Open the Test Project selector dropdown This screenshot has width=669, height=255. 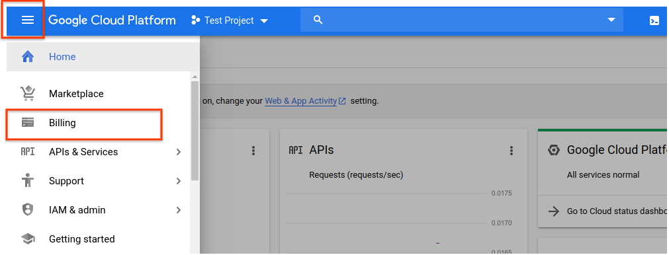[230, 20]
